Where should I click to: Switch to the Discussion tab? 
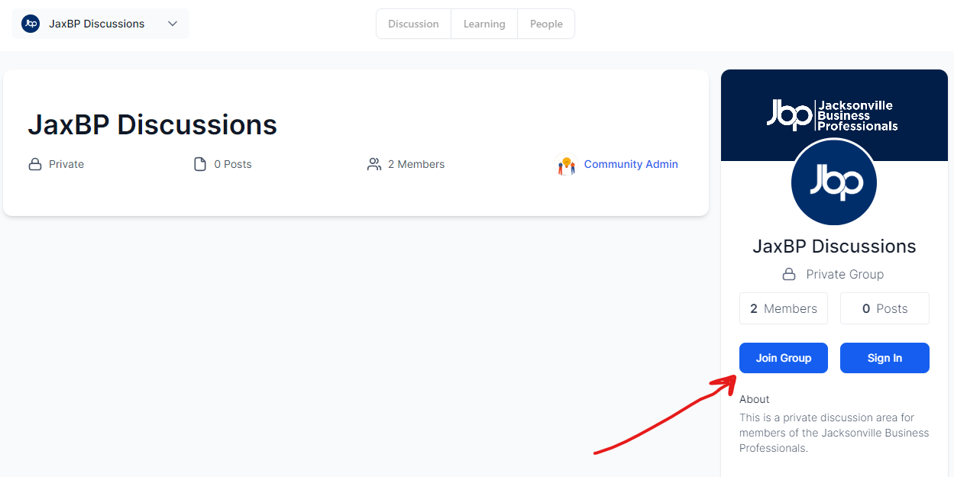click(413, 24)
